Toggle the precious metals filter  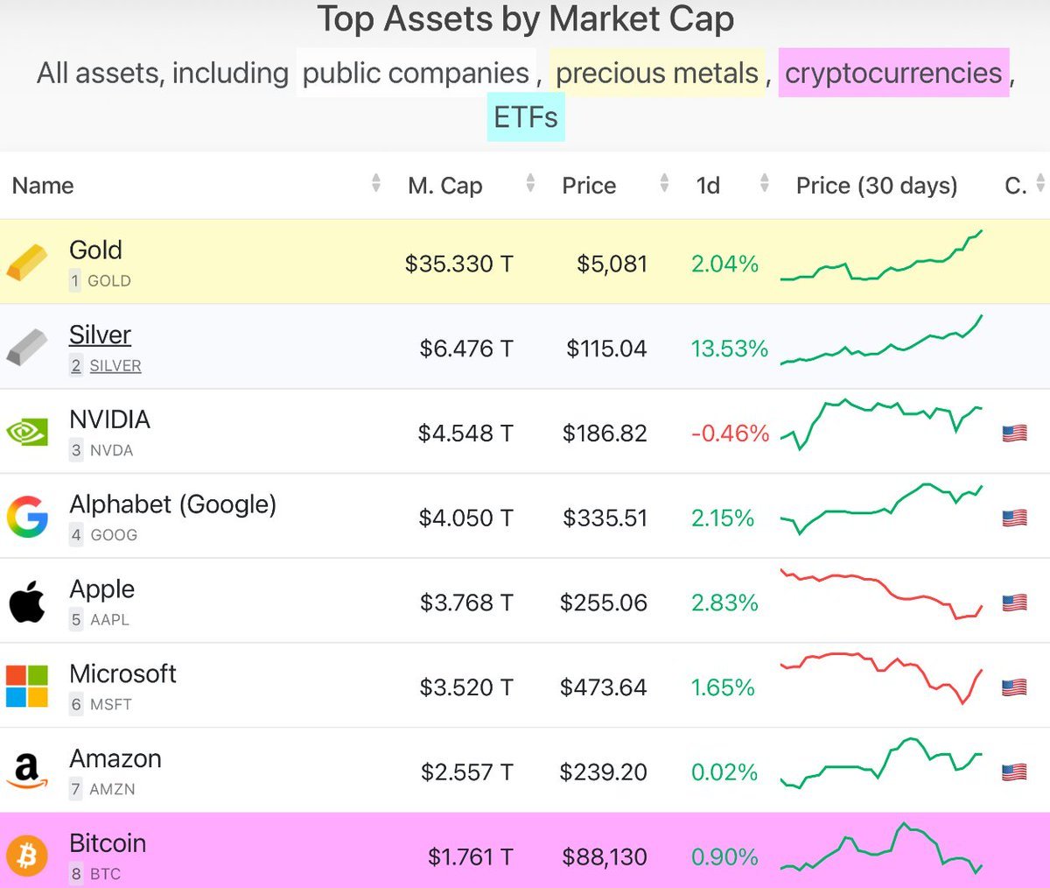[657, 73]
